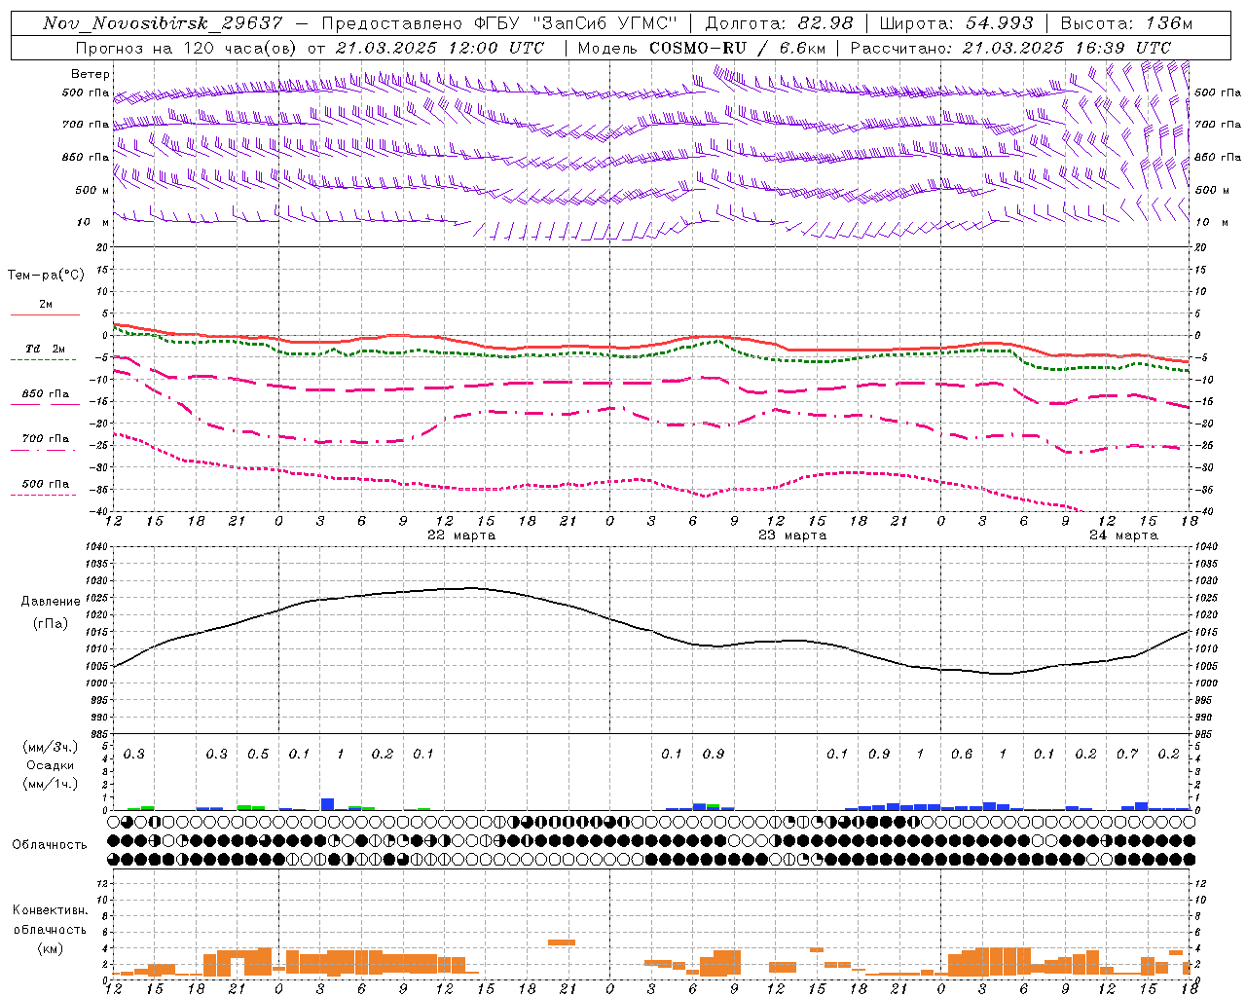
Task: Click the 850 гПа temperature legend entry
Action: [x=46, y=396]
